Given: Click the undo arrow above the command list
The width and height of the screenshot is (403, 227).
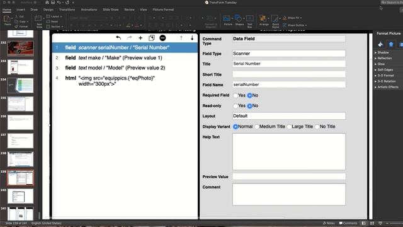Looking at the screenshot, I should click(118, 38).
